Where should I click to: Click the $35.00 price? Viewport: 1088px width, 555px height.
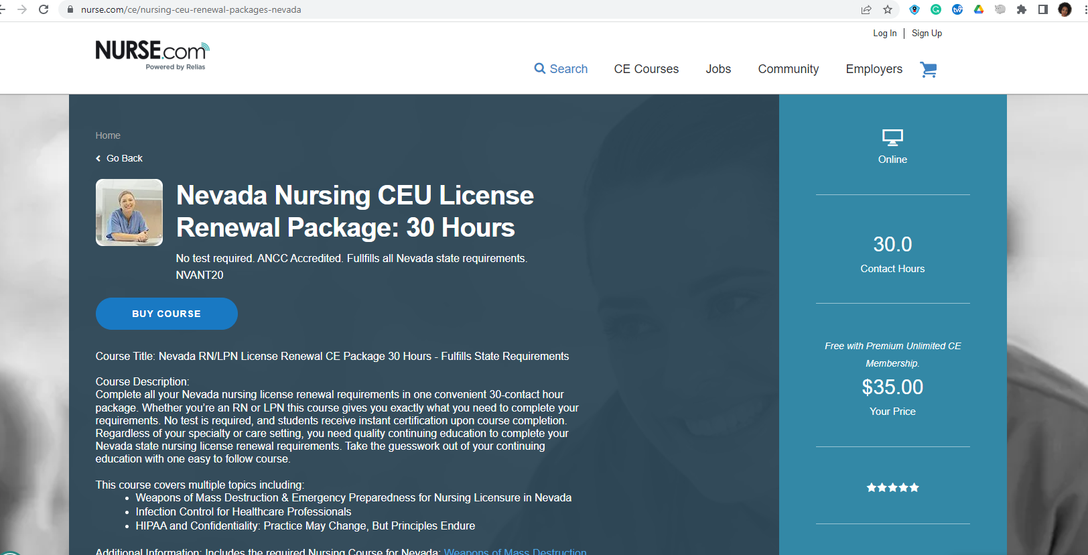[x=892, y=387]
